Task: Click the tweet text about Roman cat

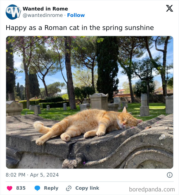Action: point(80,28)
